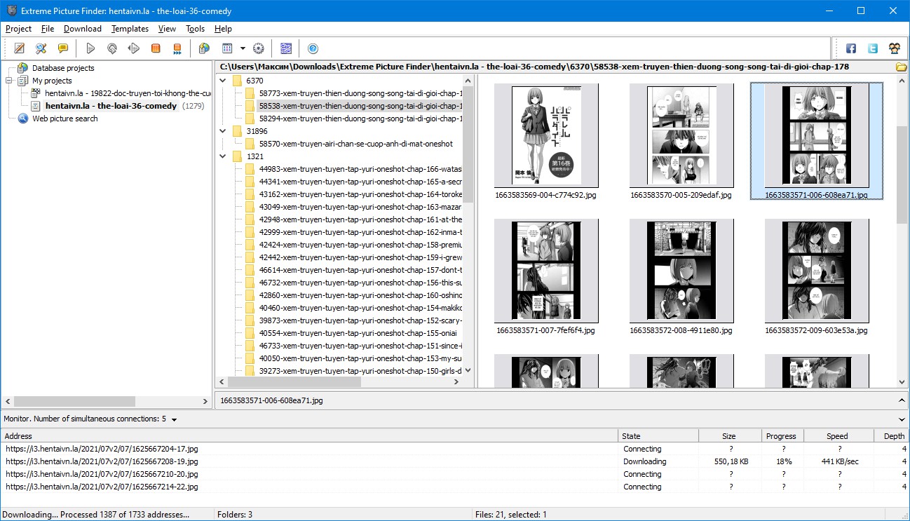Screen dimensions: 910x521
Task: Open the File menu
Action: 48,29
